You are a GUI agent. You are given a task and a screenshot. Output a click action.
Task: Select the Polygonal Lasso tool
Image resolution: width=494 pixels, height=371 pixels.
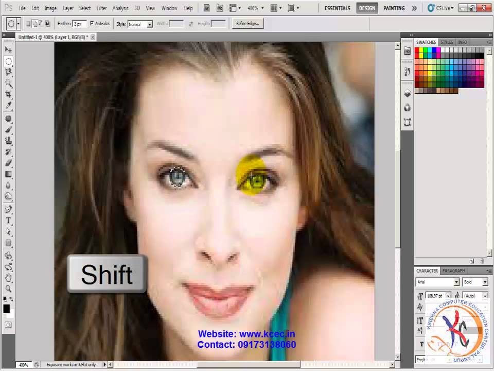point(9,72)
